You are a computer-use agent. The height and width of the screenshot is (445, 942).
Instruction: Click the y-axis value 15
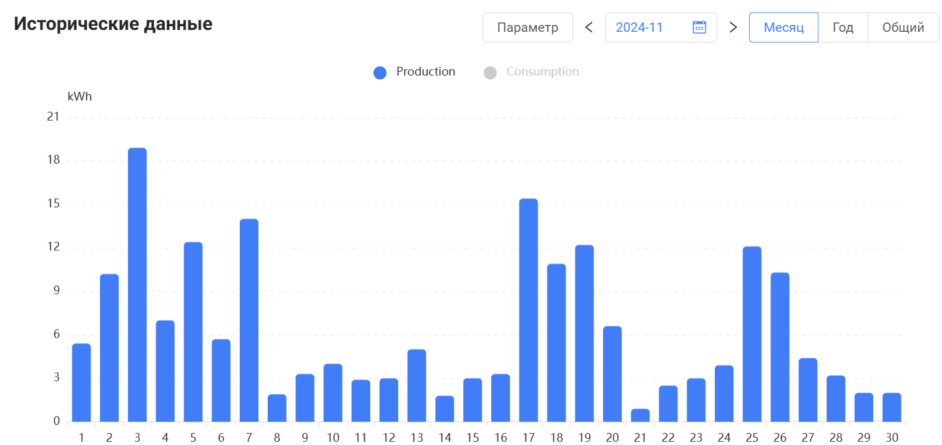point(54,204)
